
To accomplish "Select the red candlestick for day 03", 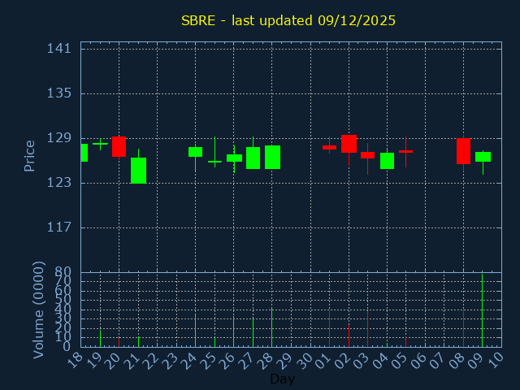I will coord(367,155).
